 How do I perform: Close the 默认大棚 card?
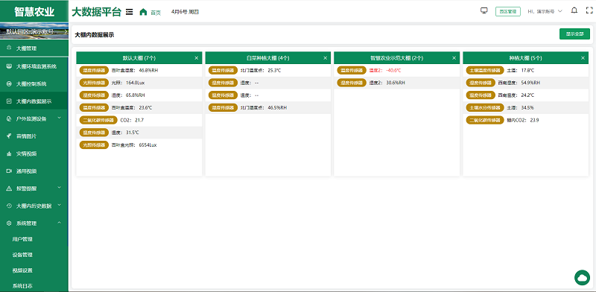197,58
